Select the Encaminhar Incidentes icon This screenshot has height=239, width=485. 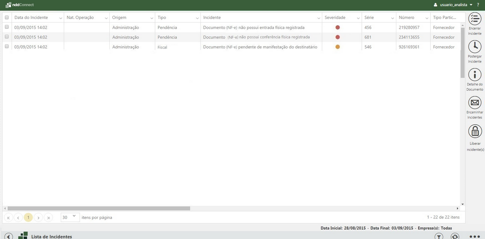474,103
